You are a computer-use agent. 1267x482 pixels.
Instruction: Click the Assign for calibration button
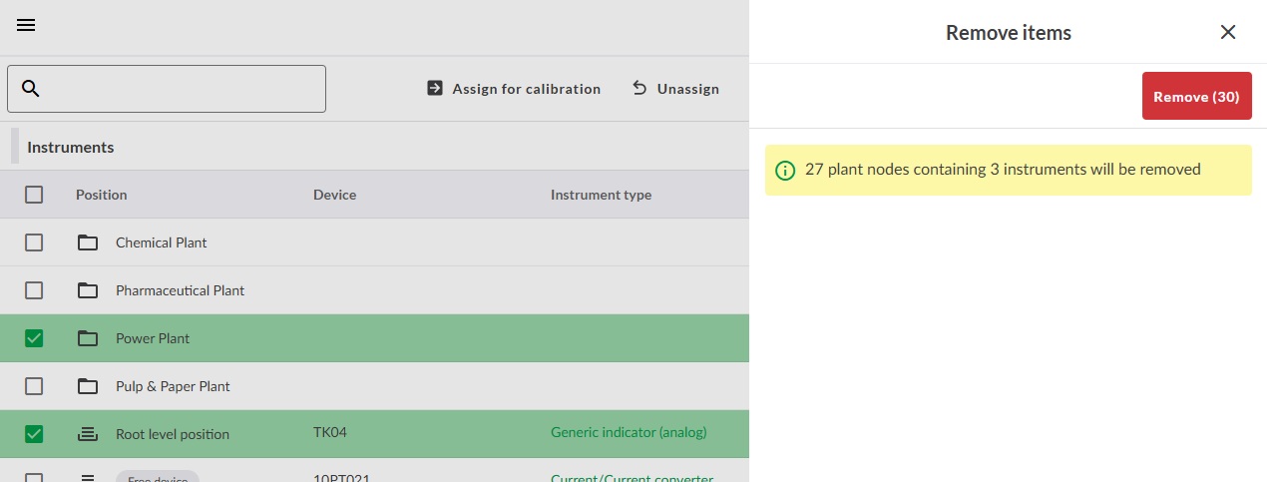point(514,89)
